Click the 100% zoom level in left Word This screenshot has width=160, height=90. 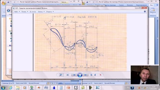click(60, 83)
